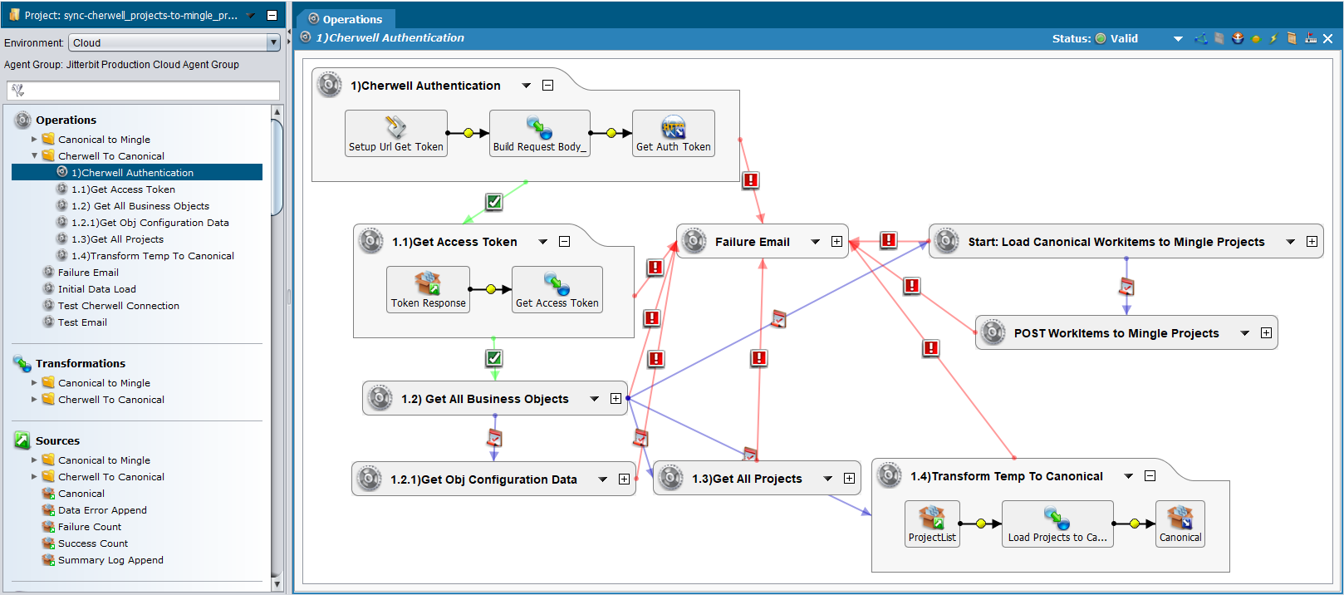The height and width of the screenshot is (595, 1344).
Task: Click the flag schedule icon in the operation toolbar
Action: click(1310, 38)
